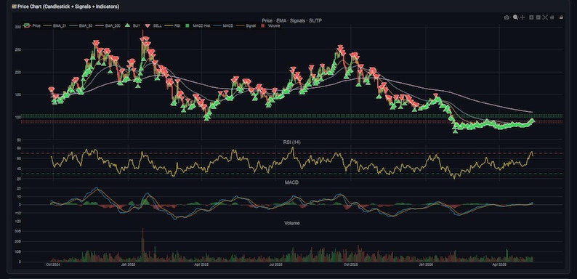Click the 'RSI (14)' subplot title
Screen dimensions: 577x279
tap(291, 142)
